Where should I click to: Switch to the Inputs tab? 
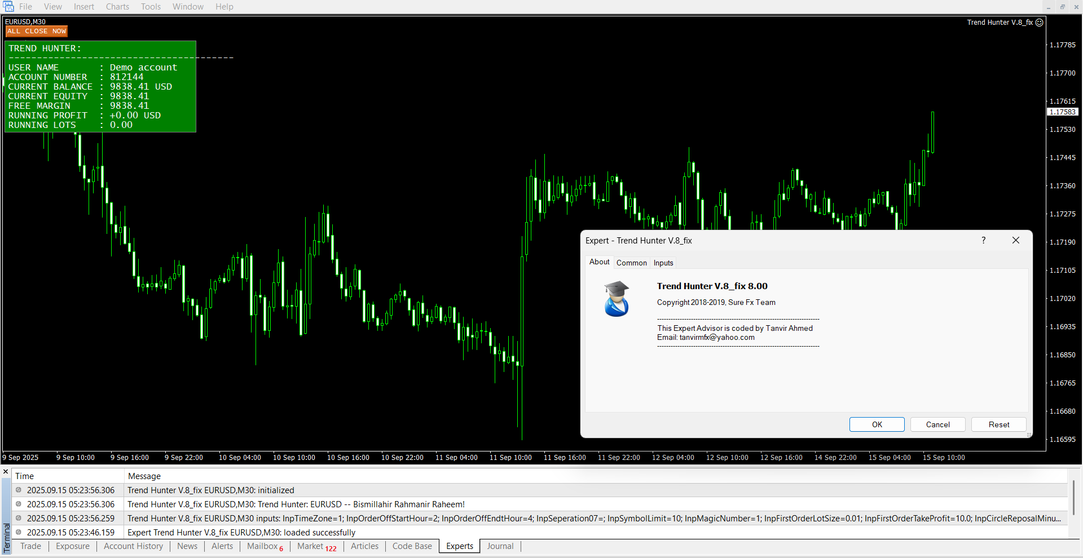663,263
